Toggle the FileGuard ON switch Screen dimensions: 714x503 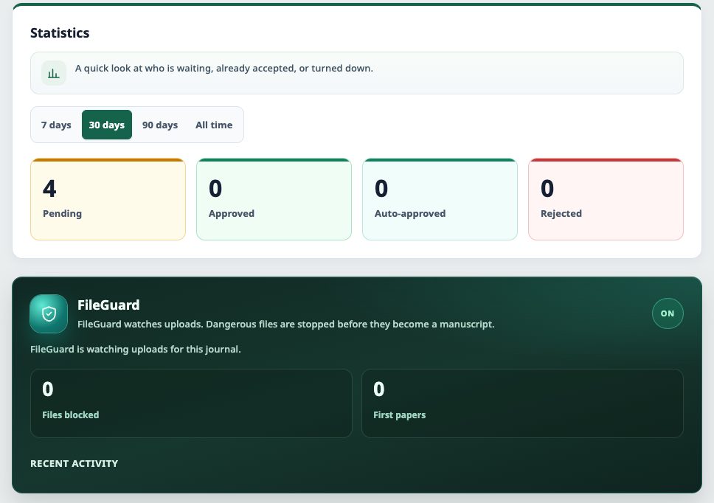click(x=668, y=313)
